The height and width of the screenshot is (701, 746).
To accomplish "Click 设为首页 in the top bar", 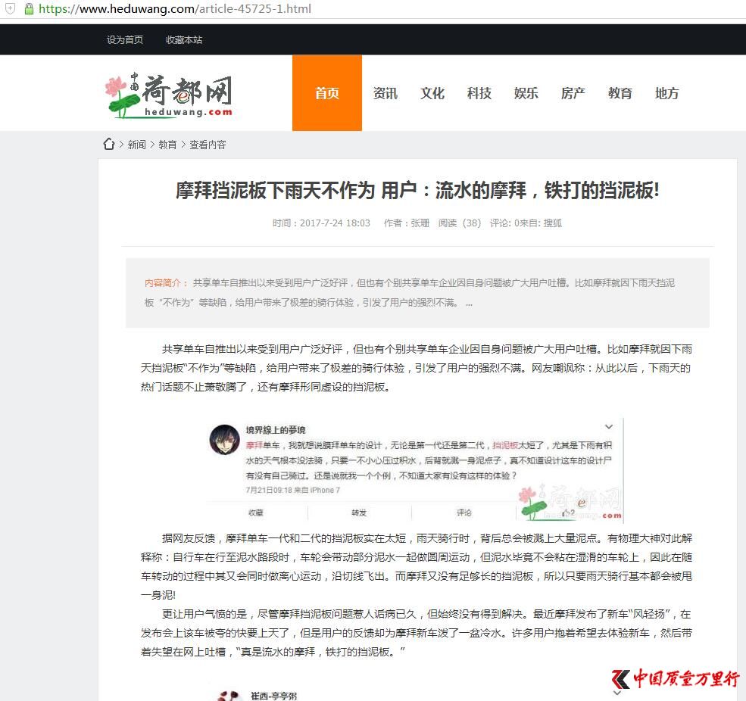I will [125, 40].
